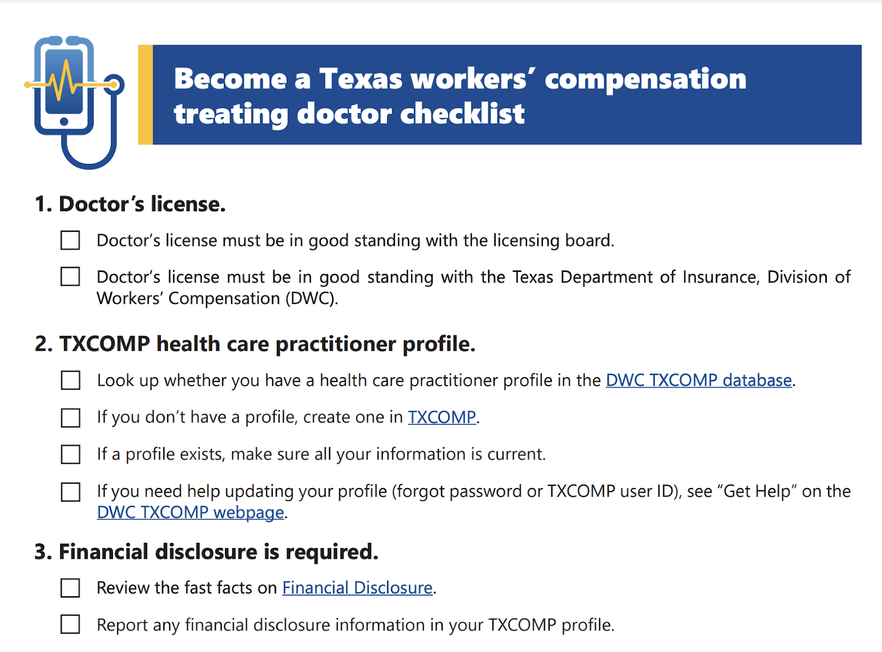Open the DWC TXCOMP webpage link
The image size is (882, 652).
coord(190,512)
